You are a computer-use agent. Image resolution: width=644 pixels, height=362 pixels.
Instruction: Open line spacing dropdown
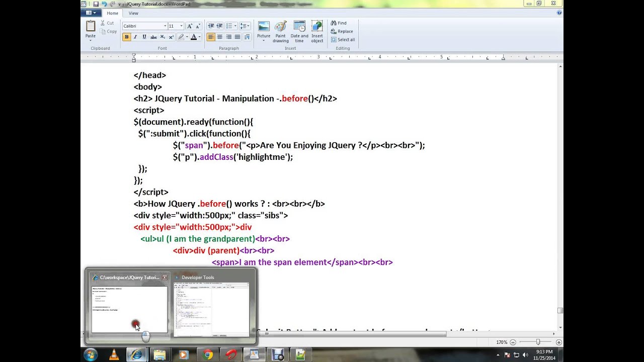point(245,26)
